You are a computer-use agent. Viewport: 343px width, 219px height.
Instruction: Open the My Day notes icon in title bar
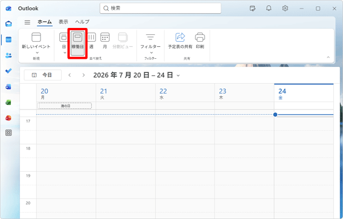click(253, 9)
